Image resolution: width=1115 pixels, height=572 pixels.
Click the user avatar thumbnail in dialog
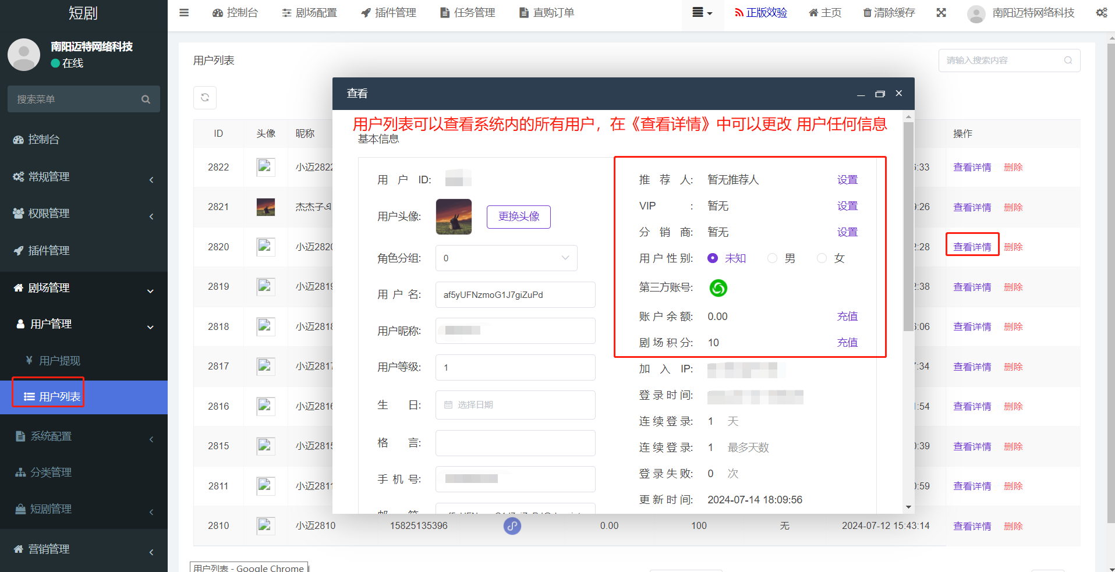pos(454,216)
